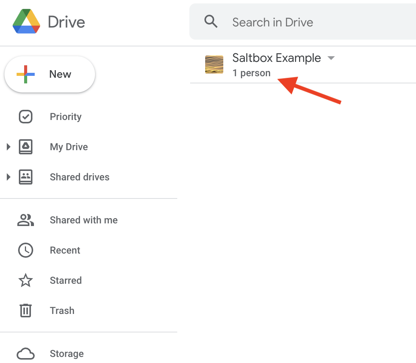Click the Priority checkmark icon
Viewport: 416px width, 363px height.
click(x=26, y=117)
